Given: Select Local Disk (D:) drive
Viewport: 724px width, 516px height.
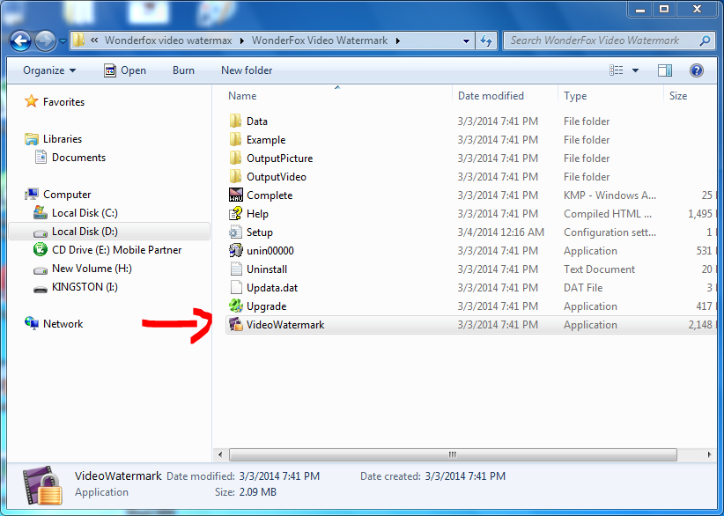Looking at the screenshot, I should pos(85,232).
